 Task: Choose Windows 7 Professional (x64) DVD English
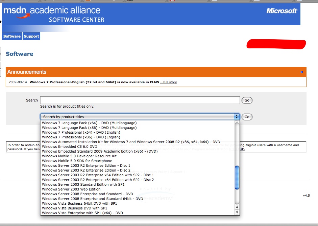click(138, 132)
